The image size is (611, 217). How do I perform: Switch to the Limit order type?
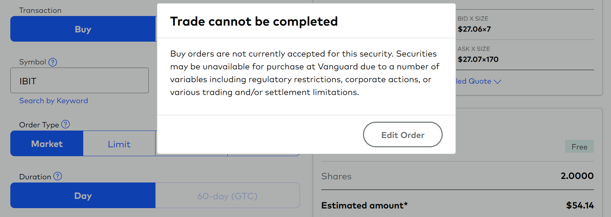[x=119, y=143]
